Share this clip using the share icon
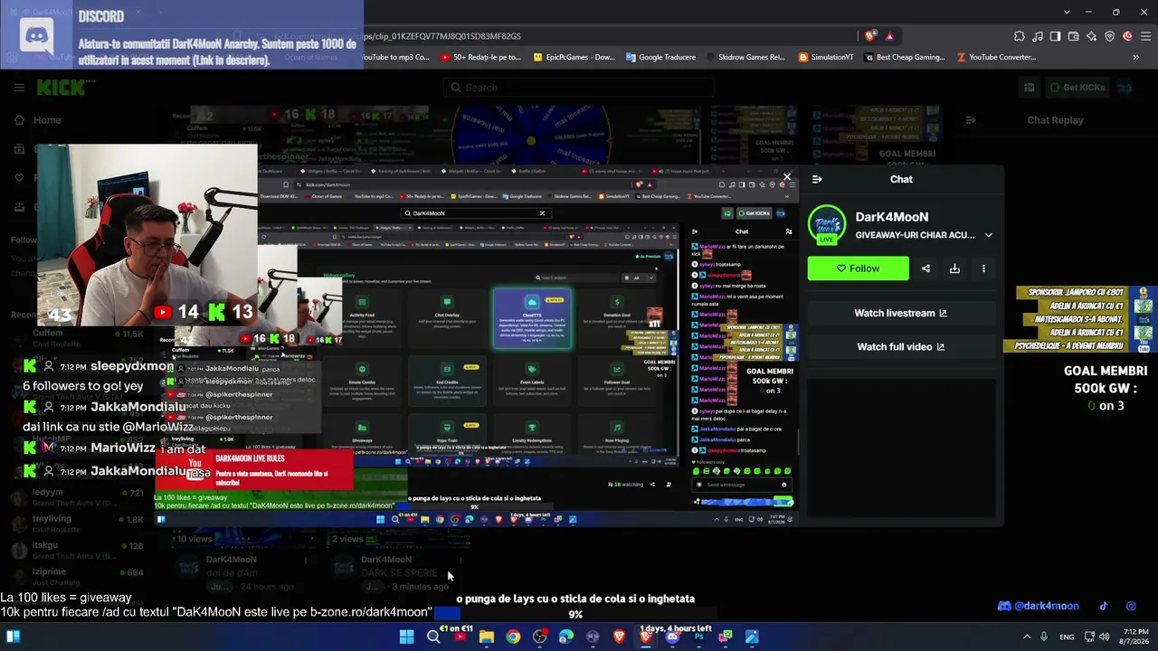The width and height of the screenshot is (1158, 651). pyautogui.click(x=925, y=269)
